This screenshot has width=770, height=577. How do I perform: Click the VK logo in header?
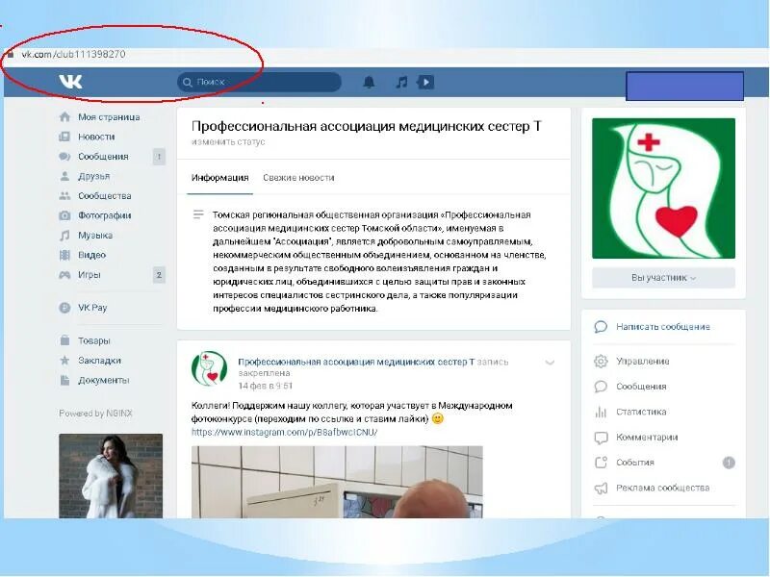point(70,82)
